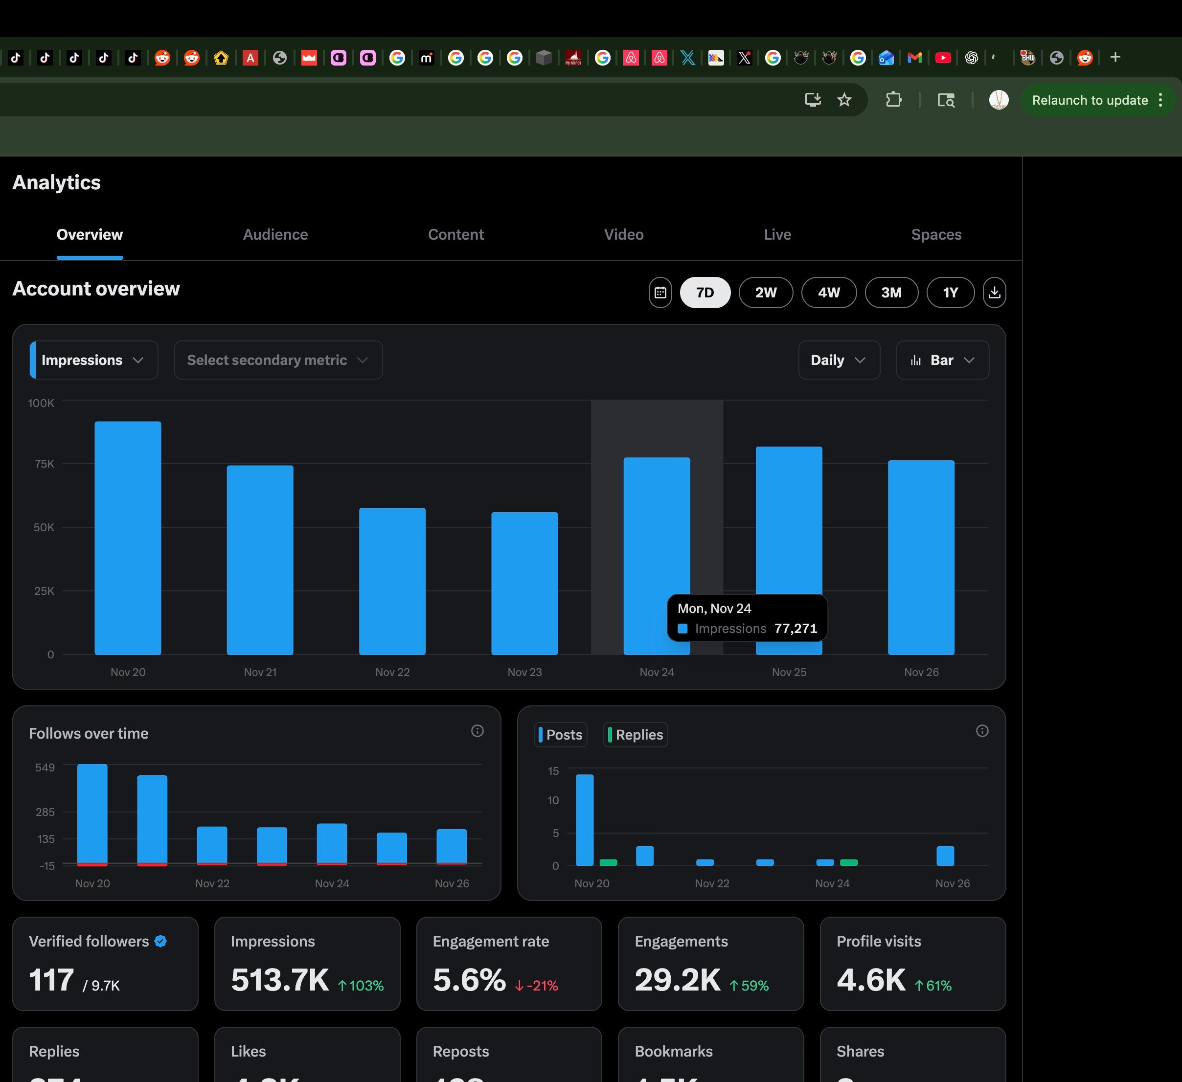Click the Posts and Replies chart info icon

[x=982, y=731]
